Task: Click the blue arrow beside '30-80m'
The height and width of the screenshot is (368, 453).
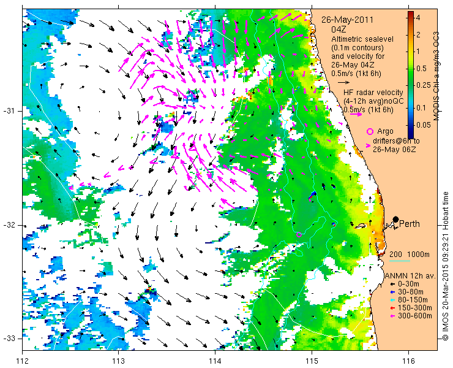Action: coord(392,292)
